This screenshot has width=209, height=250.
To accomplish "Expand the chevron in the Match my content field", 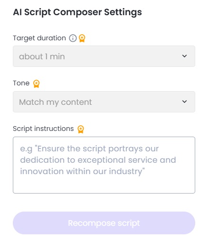I will click(x=184, y=102).
